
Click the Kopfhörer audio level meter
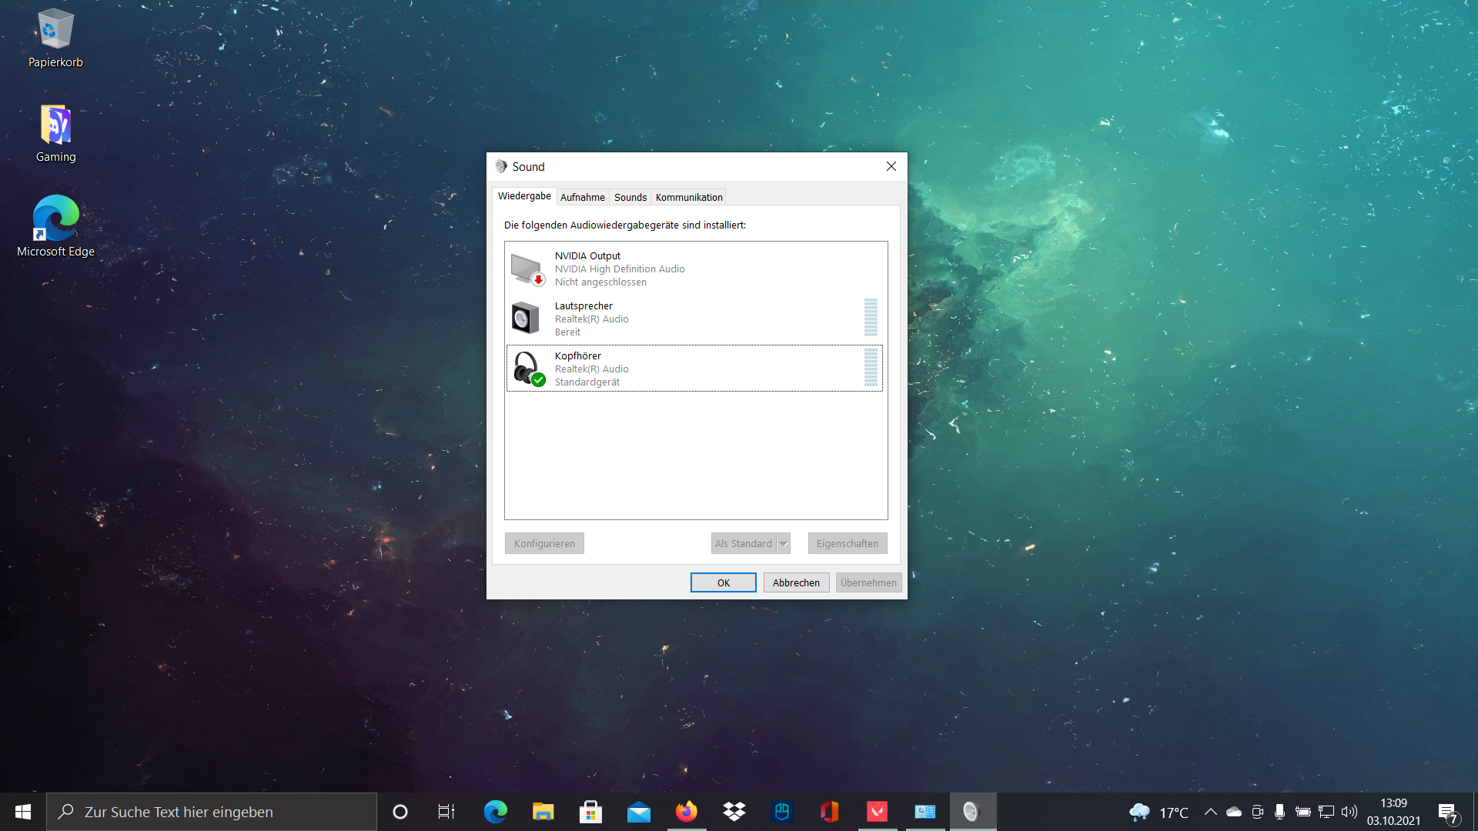(871, 368)
